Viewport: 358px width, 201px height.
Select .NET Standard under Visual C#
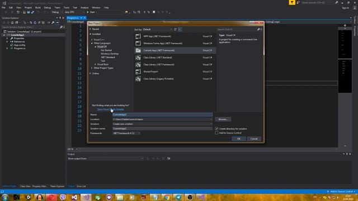click(x=108, y=58)
